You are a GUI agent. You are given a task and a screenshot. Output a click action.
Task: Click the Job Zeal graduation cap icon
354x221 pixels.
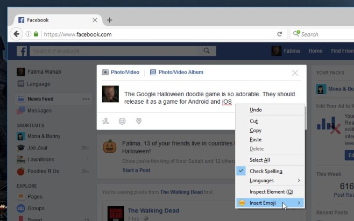coord(21,148)
